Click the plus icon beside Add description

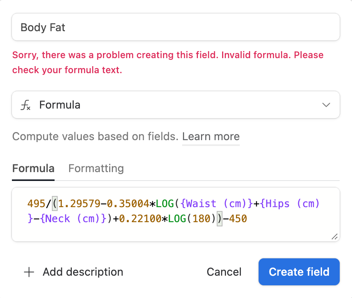pyautogui.click(x=29, y=272)
